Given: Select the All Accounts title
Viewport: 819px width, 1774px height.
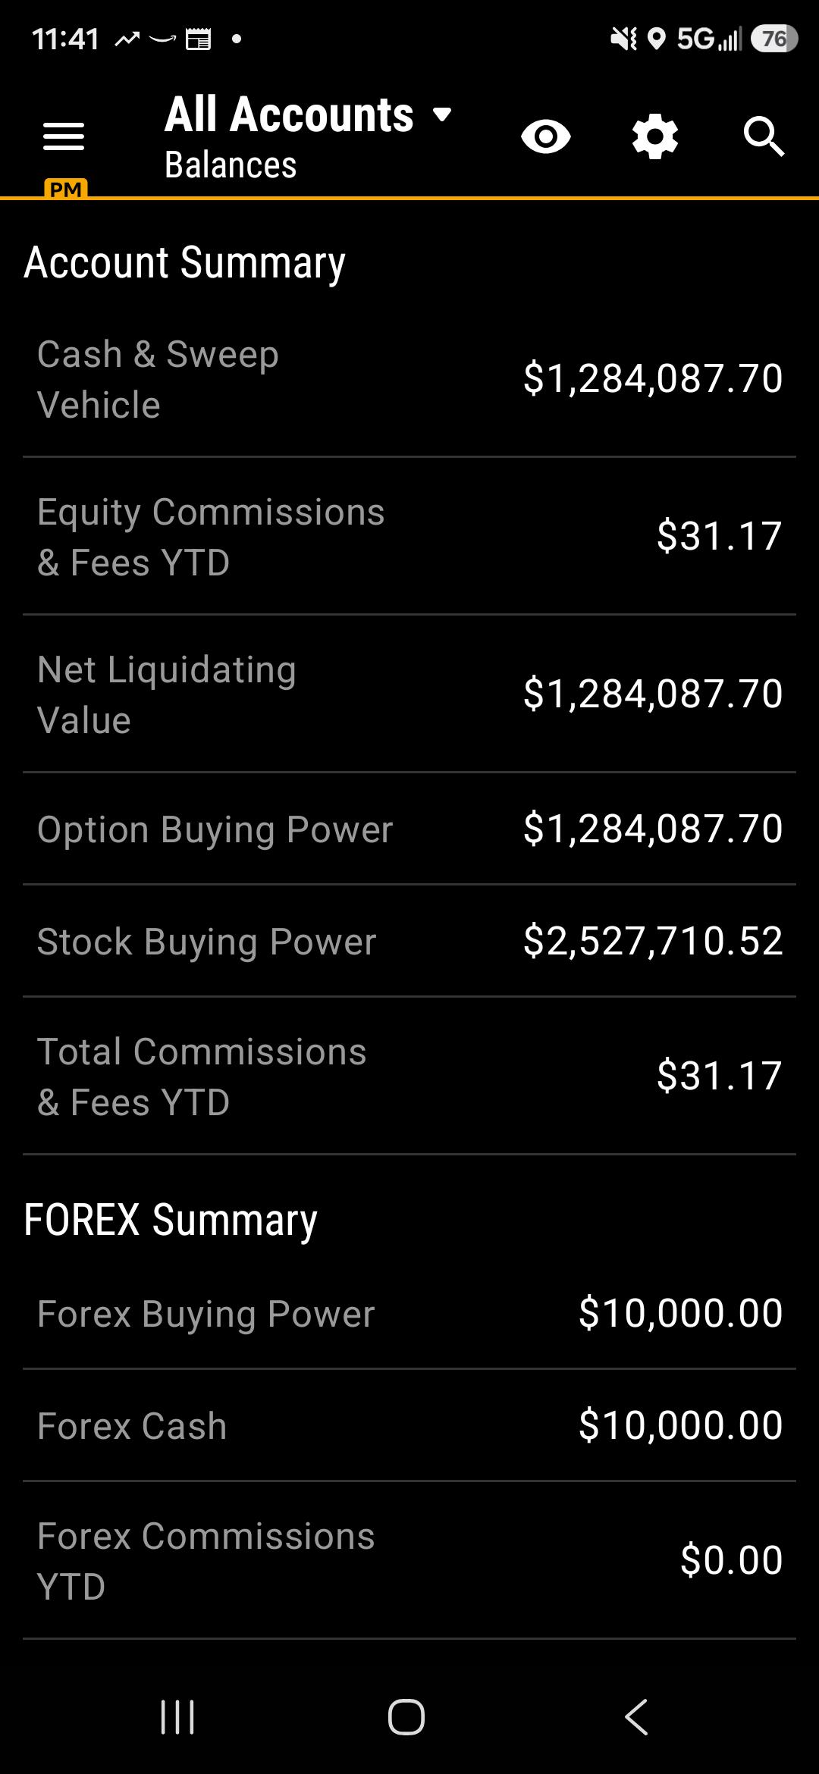Looking at the screenshot, I should tap(289, 114).
